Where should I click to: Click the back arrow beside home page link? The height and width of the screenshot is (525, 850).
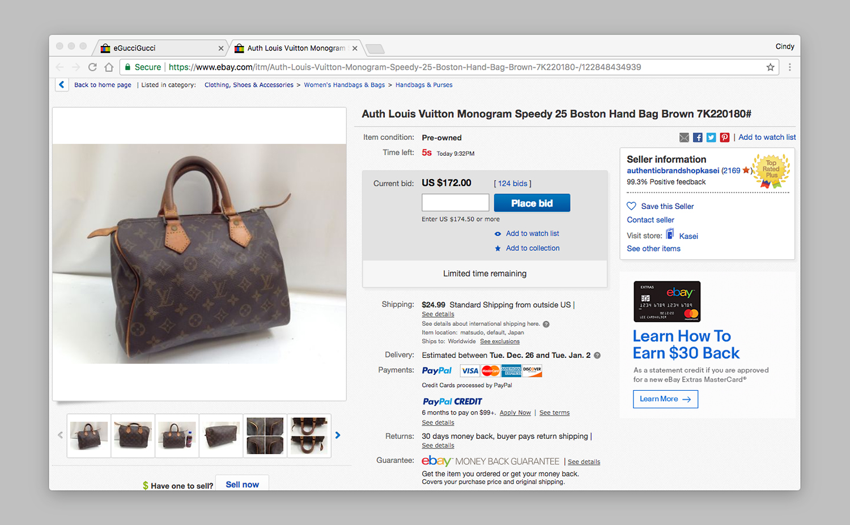(62, 85)
